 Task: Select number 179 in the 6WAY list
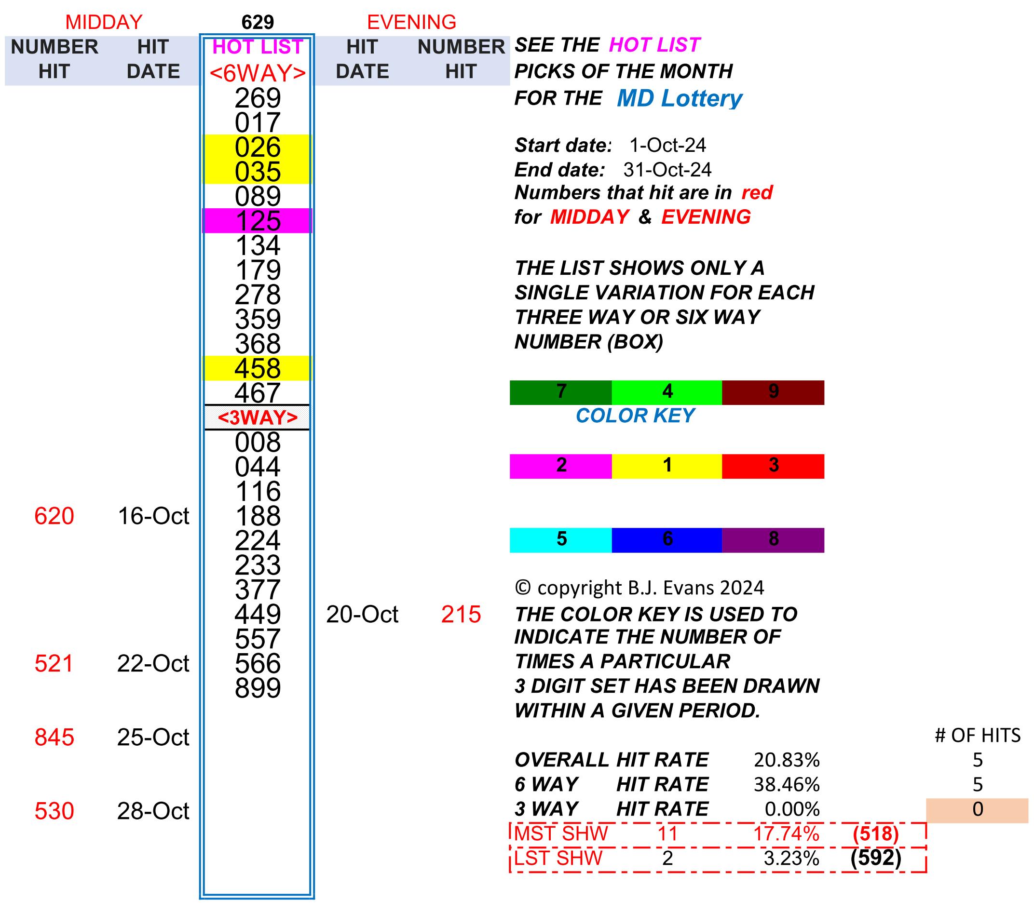258,270
